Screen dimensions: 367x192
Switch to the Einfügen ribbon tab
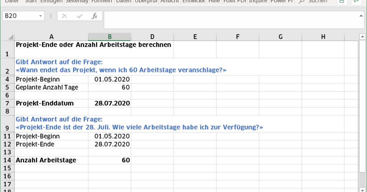click(51, 1)
